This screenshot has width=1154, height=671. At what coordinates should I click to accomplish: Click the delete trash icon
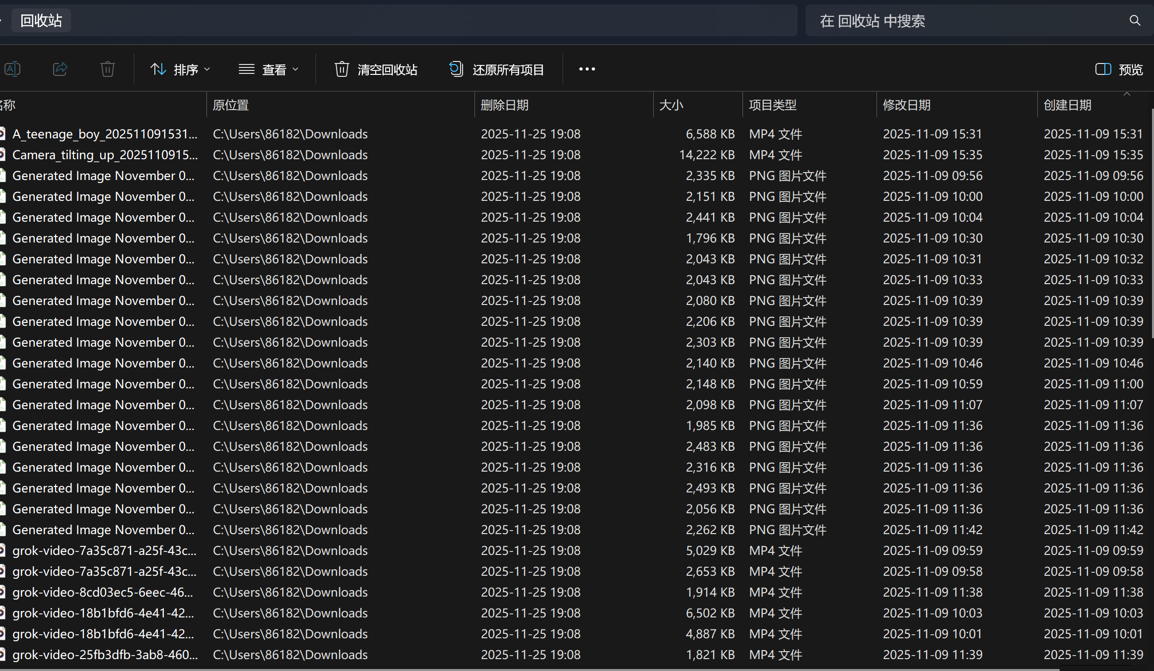coord(107,69)
